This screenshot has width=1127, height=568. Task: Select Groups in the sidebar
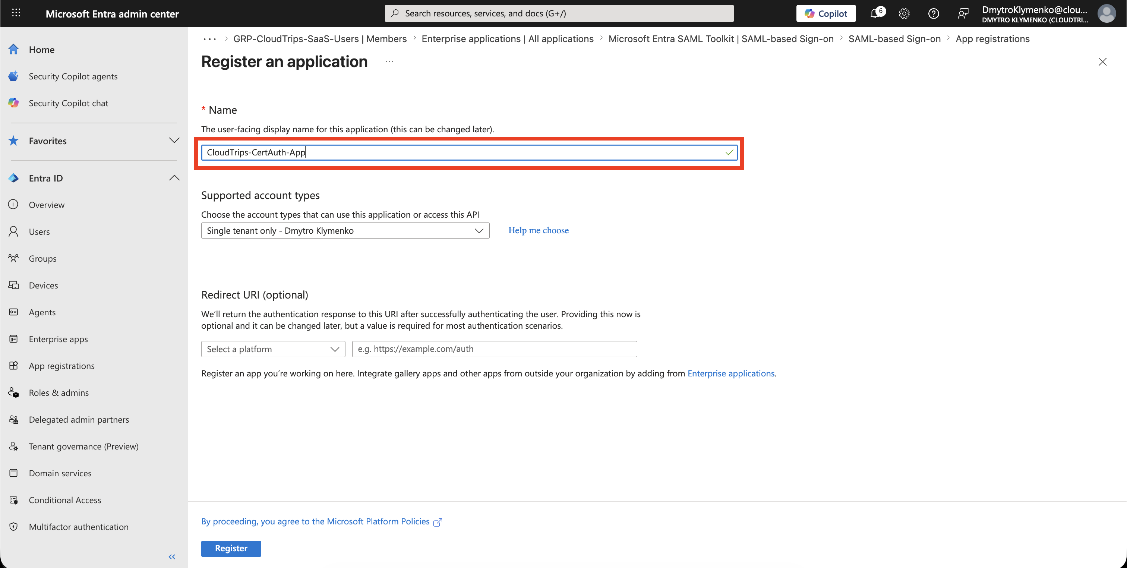[x=42, y=258]
